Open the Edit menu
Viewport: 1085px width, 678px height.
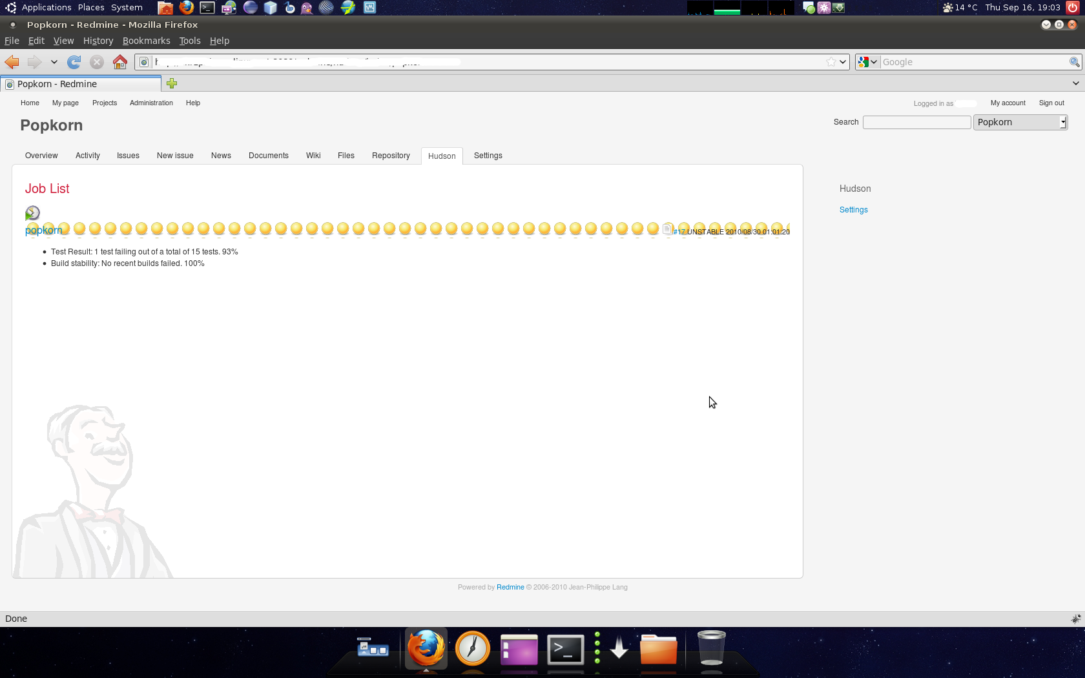(36, 41)
